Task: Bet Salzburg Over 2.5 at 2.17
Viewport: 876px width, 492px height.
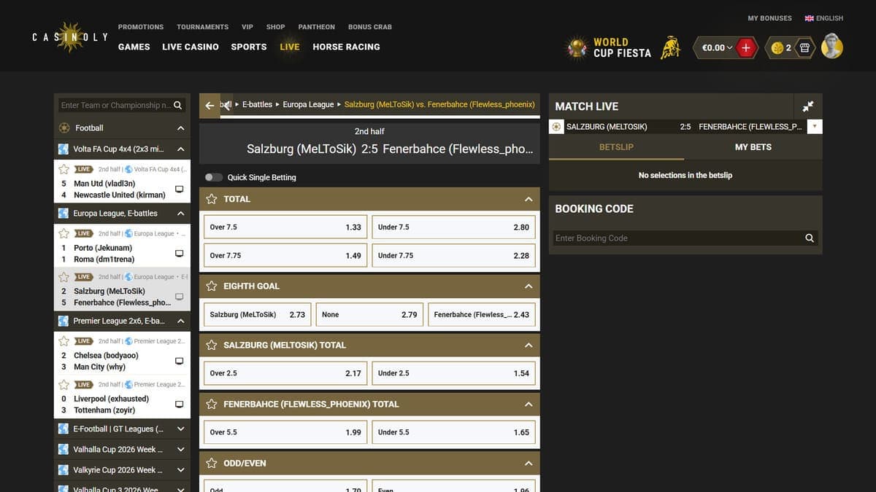Action: [285, 373]
